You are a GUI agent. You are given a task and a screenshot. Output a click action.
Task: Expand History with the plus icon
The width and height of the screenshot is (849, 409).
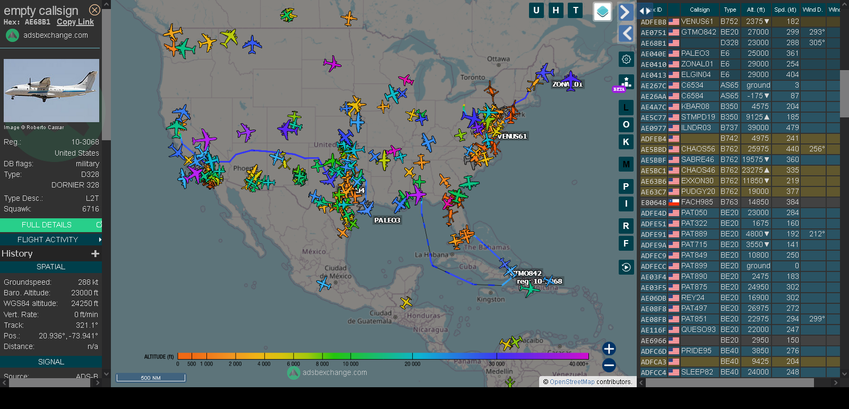click(x=96, y=254)
